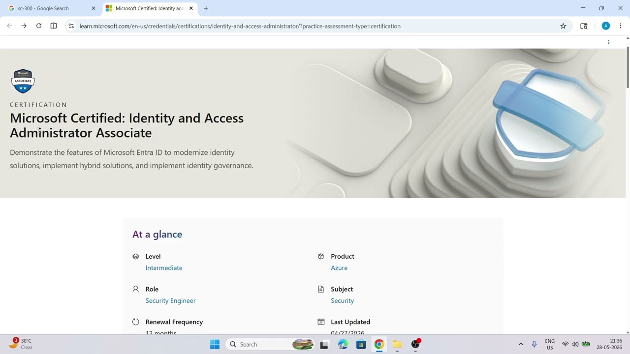Open Wi-Fi network settings in tray

(x=565, y=344)
